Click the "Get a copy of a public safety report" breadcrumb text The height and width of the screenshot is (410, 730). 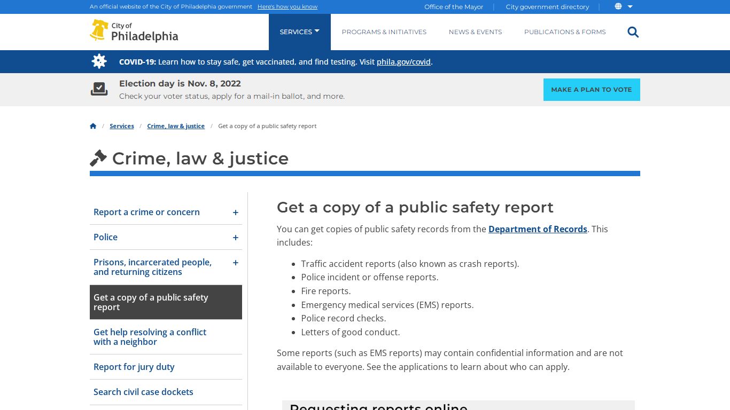[x=267, y=126]
